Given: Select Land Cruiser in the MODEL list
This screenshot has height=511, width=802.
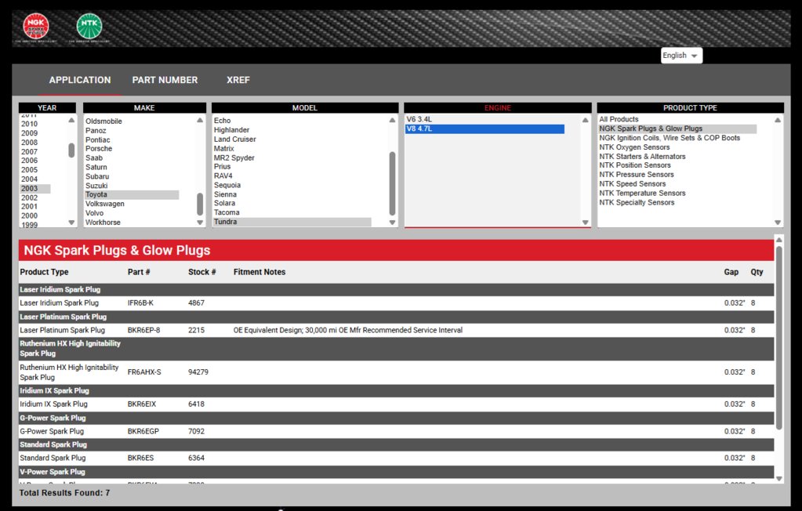Looking at the screenshot, I should point(234,140).
